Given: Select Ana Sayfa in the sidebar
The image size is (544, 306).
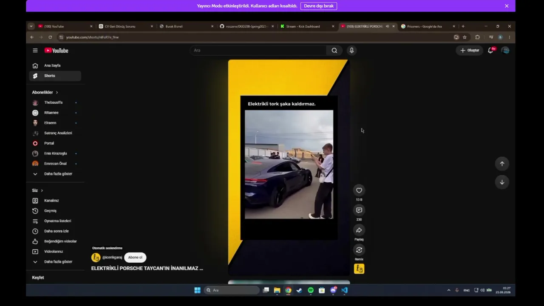Looking at the screenshot, I should pyautogui.click(x=55, y=65).
